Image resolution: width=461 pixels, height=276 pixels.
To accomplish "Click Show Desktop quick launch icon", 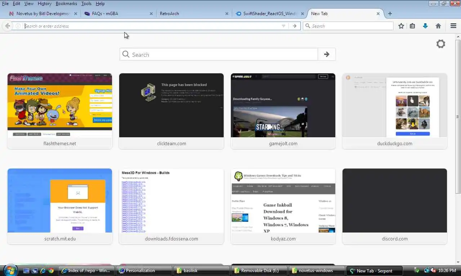I will tap(26, 271).
